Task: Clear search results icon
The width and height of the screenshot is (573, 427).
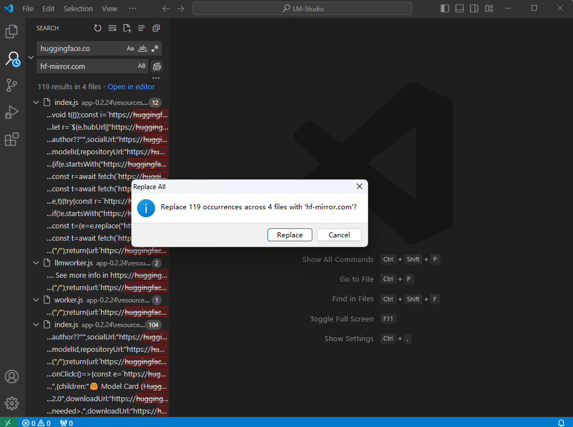Action: pos(112,28)
